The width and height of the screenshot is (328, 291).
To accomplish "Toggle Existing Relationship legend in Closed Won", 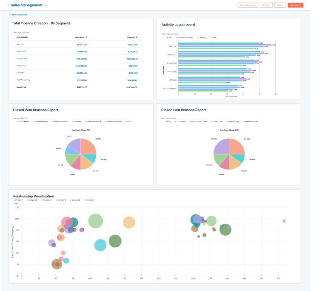I will 94,121.
